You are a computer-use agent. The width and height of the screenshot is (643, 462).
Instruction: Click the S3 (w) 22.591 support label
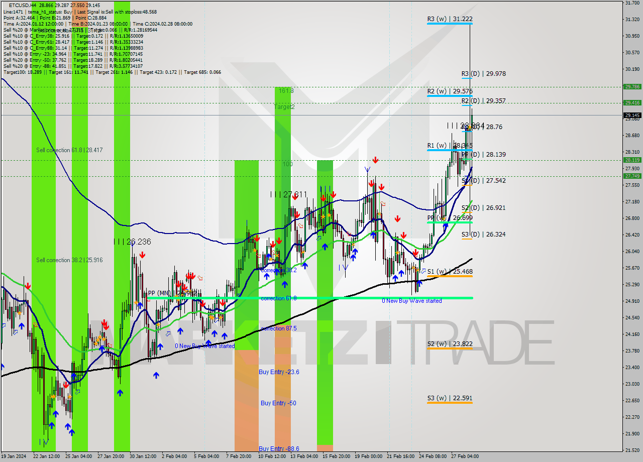point(450,399)
